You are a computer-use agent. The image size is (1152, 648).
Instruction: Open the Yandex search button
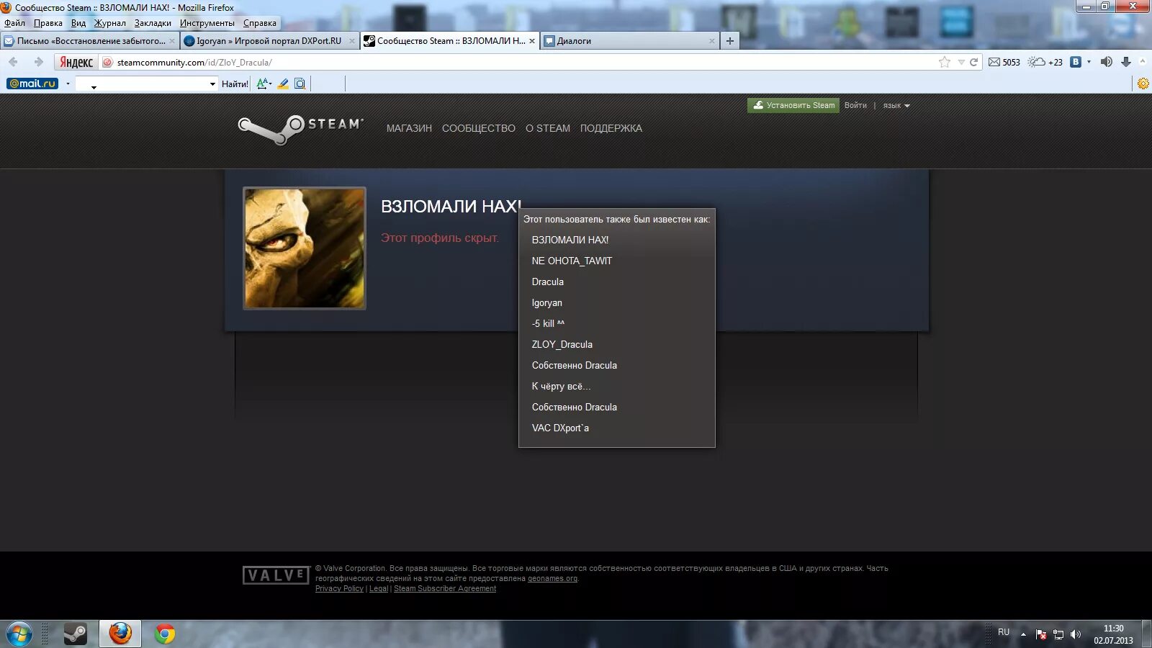(x=76, y=63)
